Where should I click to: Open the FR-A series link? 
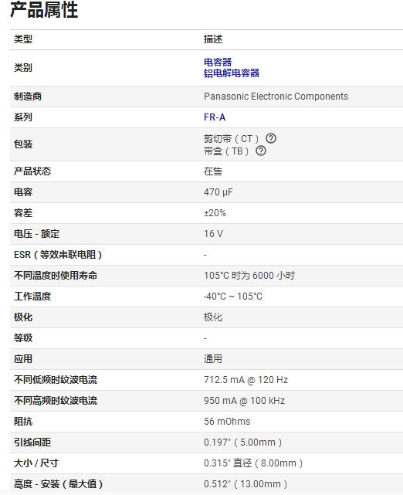(215, 117)
